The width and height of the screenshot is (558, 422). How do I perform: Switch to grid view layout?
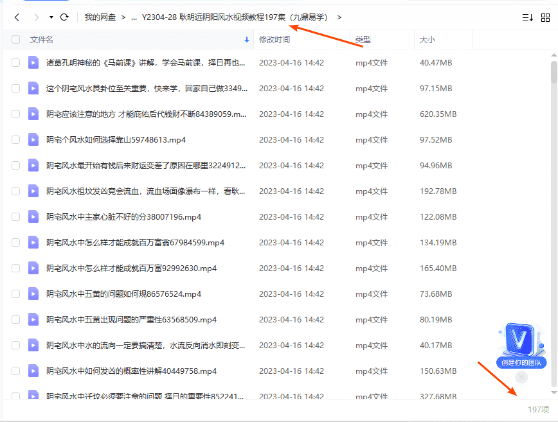pos(545,17)
